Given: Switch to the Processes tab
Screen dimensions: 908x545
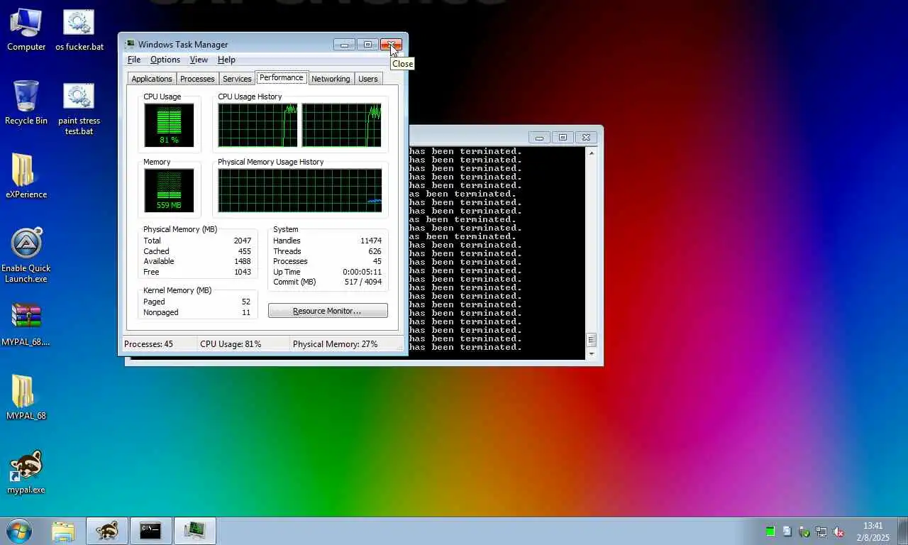Looking at the screenshot, I should tap(197, 79).
